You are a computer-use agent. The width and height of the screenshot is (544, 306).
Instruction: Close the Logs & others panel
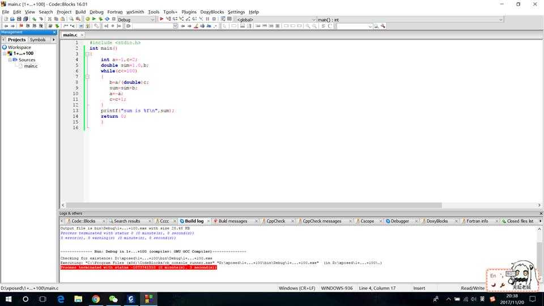[x=541, y=214]
